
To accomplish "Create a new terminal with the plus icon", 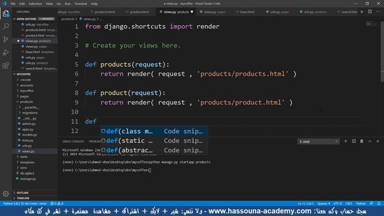I will pyautogui.click(x=346, y=142).
